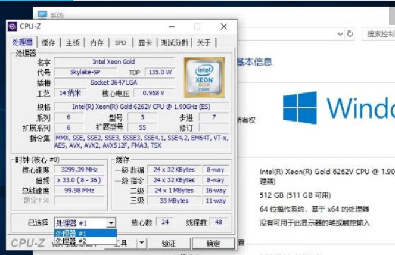
Task: Click the 线程数 value '48'
Action: pyautogui.click(x=219, y=222)
